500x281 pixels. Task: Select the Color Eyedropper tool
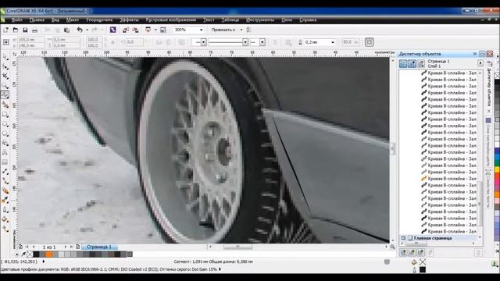click(5, 200)
